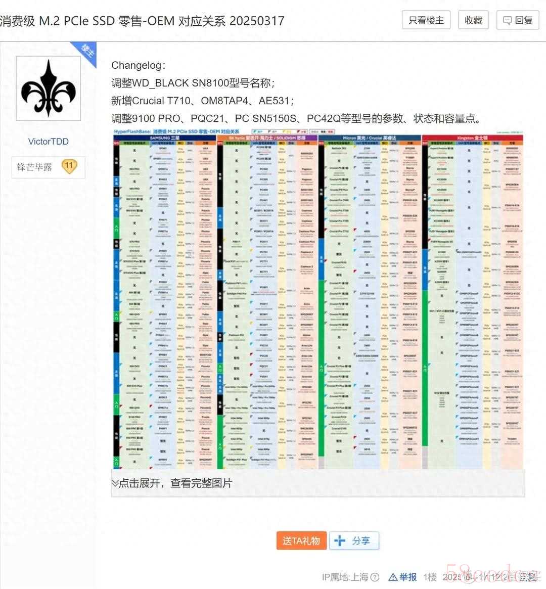Click the 锋芒毕露 level title
The image size is (546, 589).
click(34, 167)
